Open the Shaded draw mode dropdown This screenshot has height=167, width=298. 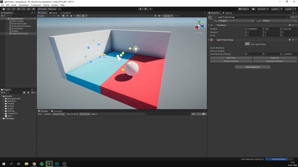(x=46, y=16)
